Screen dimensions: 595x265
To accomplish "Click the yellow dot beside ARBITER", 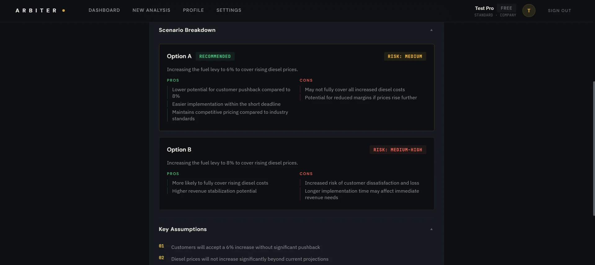I will point(64,11).
